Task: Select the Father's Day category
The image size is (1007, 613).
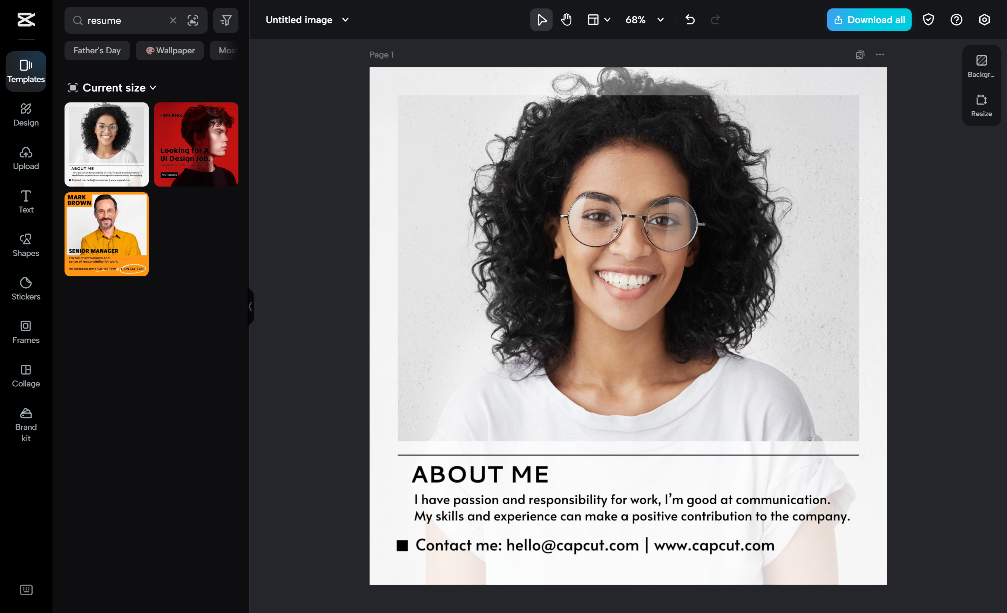Action: (97, 50)
